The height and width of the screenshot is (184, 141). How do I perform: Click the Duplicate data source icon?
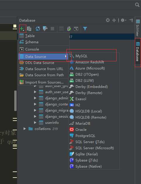[29, 29]
